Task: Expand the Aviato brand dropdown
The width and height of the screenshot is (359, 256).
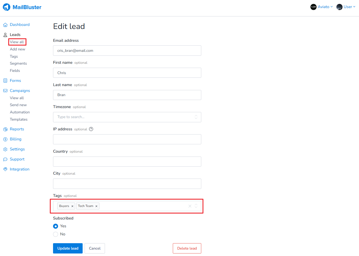Action: click(322, 7)
